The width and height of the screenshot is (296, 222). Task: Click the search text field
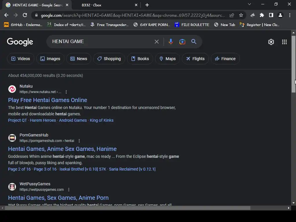(x=102, y=42)
